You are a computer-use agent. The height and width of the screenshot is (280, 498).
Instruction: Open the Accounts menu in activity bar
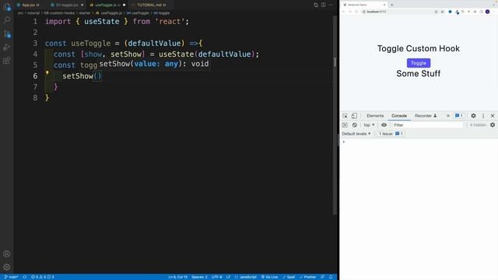[x=7, y=254]
